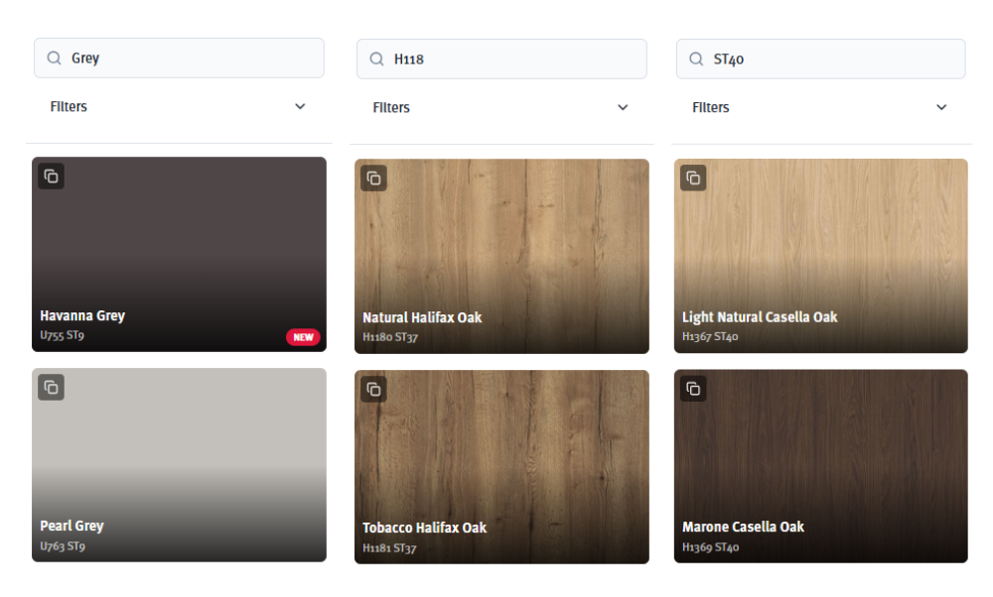Click the chevron next to Filters below H118
The width and height of the screenshot is (993, 597).
tap(623, 107)
